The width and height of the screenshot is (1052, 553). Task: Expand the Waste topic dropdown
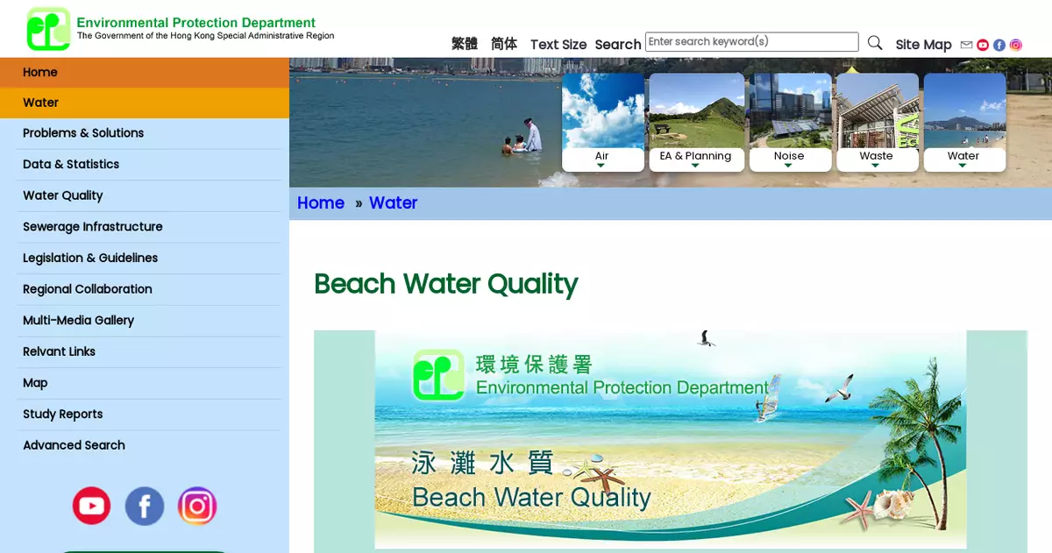(x=876, y=159)
